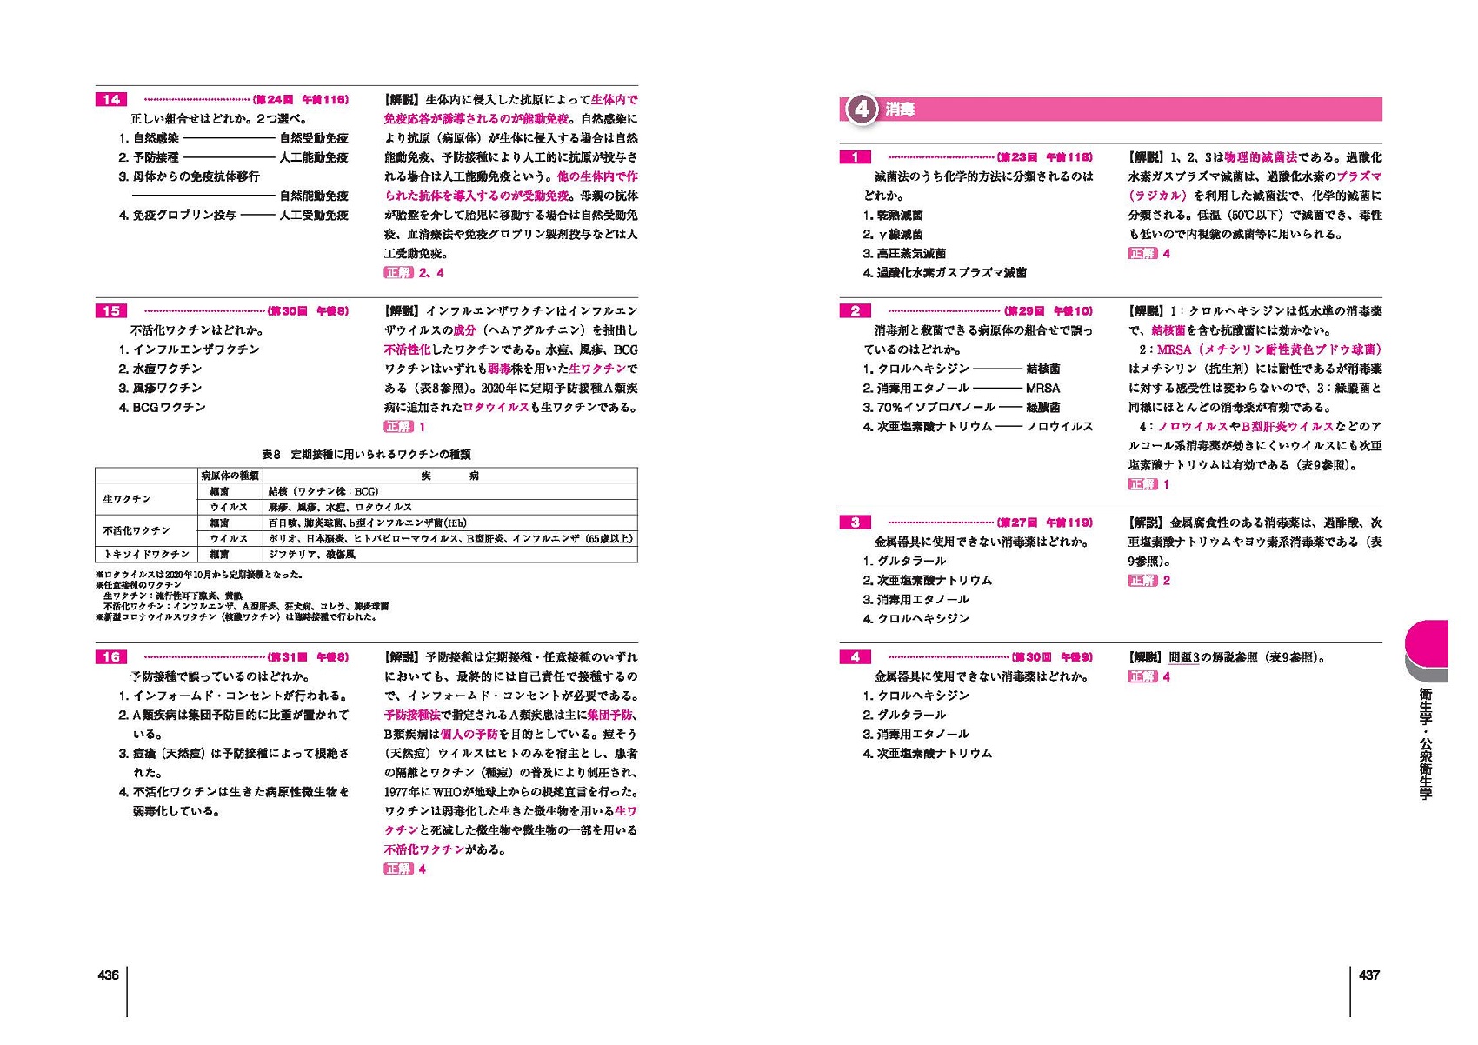
Task: Click pink highlighted B型肝炎ウイルス in explanation
Action: (x=1287, y=426)
